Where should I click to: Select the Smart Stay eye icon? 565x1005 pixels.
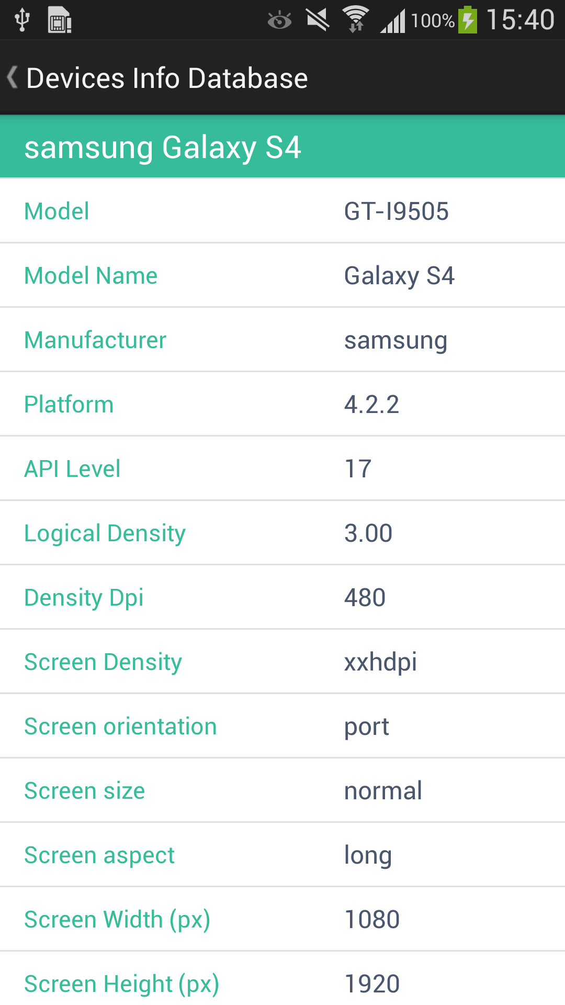tap(280, 19)
